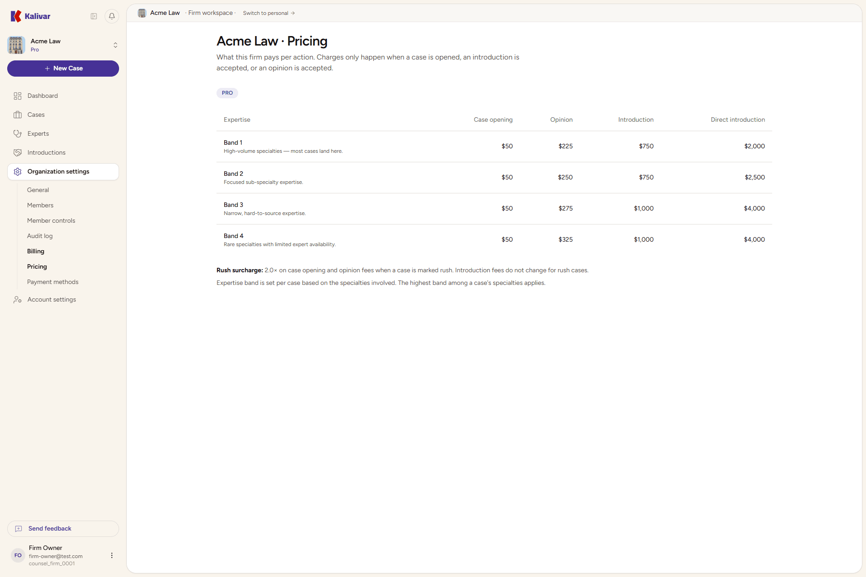The width and height of the screenshot is (866, 577).
Task: Click Send feedback button
Action: click(63, 529)
